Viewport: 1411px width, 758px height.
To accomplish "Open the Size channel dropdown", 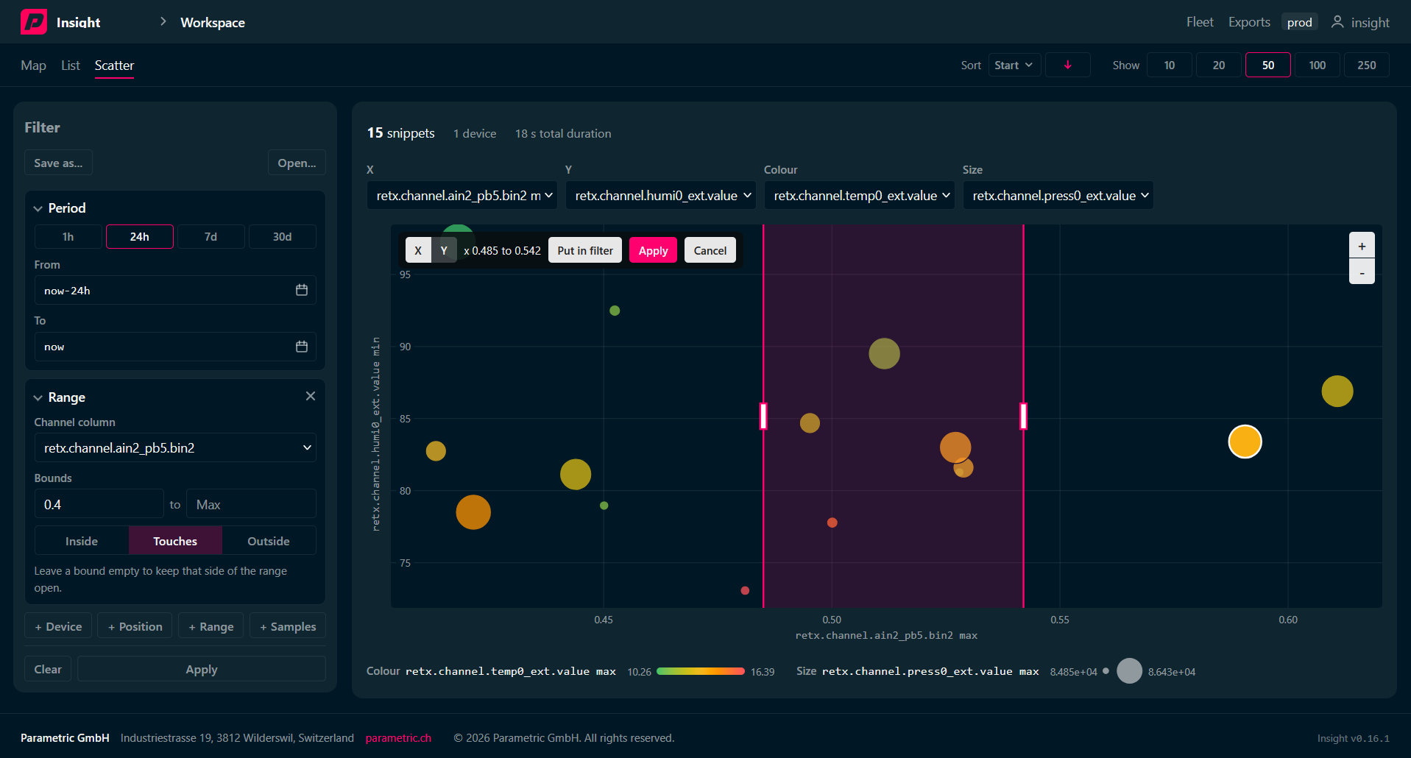I will [x=1058, y=196].
